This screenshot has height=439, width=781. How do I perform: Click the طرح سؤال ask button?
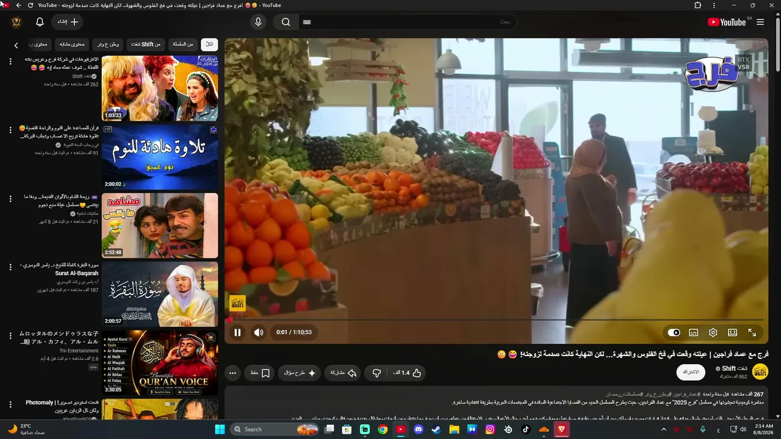300,373
